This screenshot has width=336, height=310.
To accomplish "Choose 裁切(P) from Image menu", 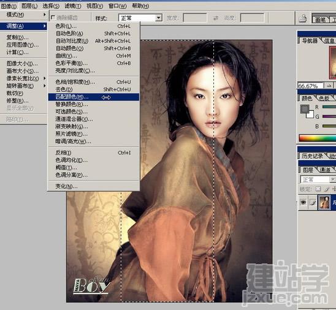I will (23, 93).
